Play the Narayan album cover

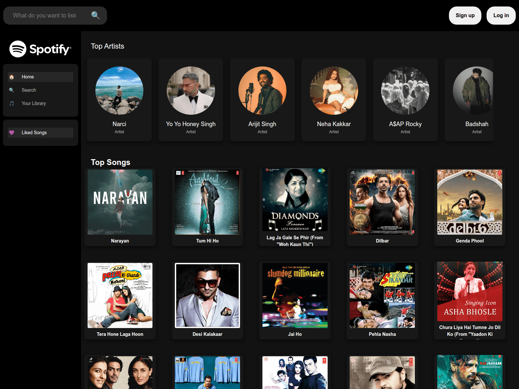(x=120, y=202)
